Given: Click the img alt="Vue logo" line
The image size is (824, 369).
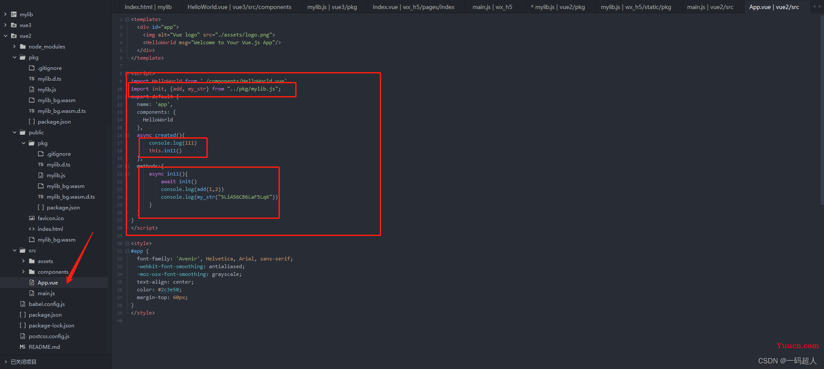Looking at the screenshot, I should (x=209, y=35).
